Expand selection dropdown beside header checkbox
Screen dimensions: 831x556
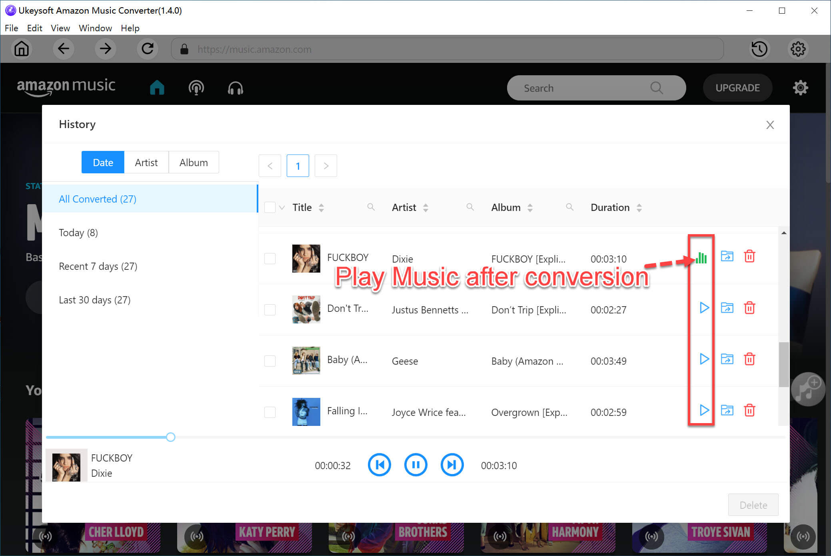click(282, 208)
